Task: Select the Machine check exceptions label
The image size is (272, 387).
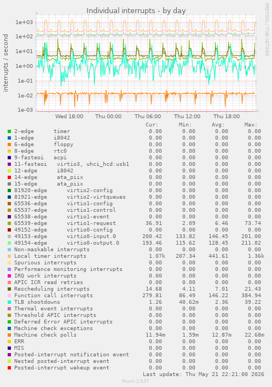Action: [x=54, y=328]
